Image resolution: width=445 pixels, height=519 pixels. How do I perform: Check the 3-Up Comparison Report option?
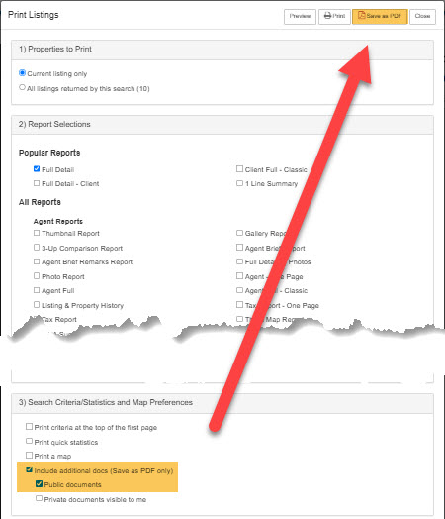click(x=37, y=248)
